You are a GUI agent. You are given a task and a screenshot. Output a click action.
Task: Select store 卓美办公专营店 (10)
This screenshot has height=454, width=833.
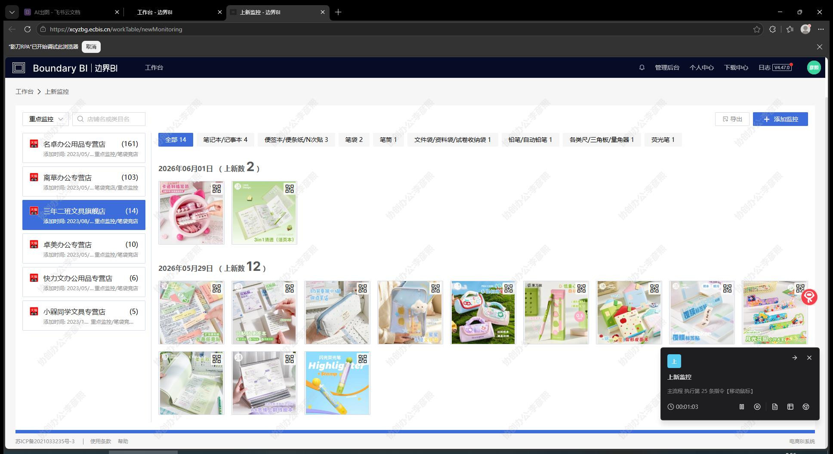pos(84,248)
